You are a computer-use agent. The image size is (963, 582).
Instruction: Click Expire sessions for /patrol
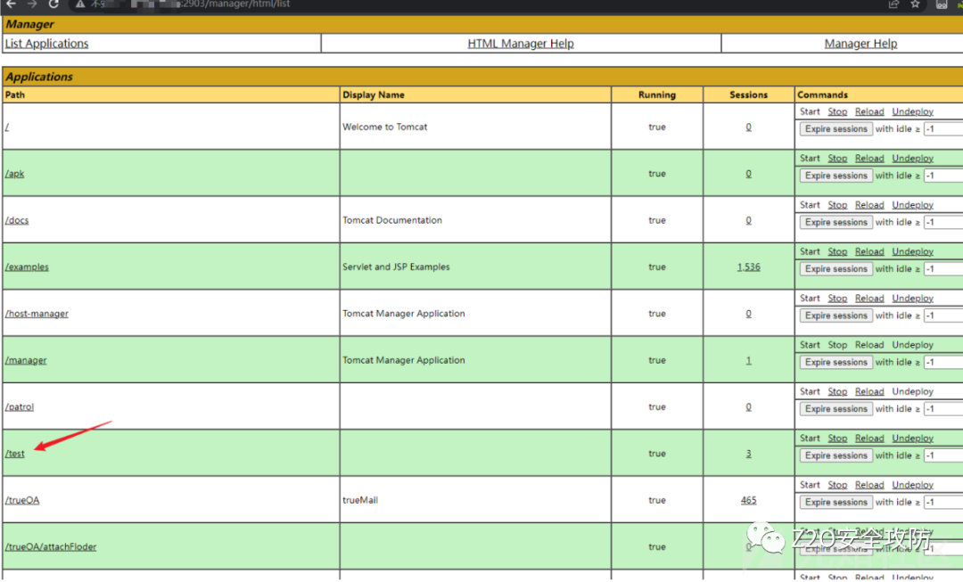coord(835,409)
